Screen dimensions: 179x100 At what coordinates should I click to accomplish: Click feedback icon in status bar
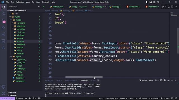(172, 98)
